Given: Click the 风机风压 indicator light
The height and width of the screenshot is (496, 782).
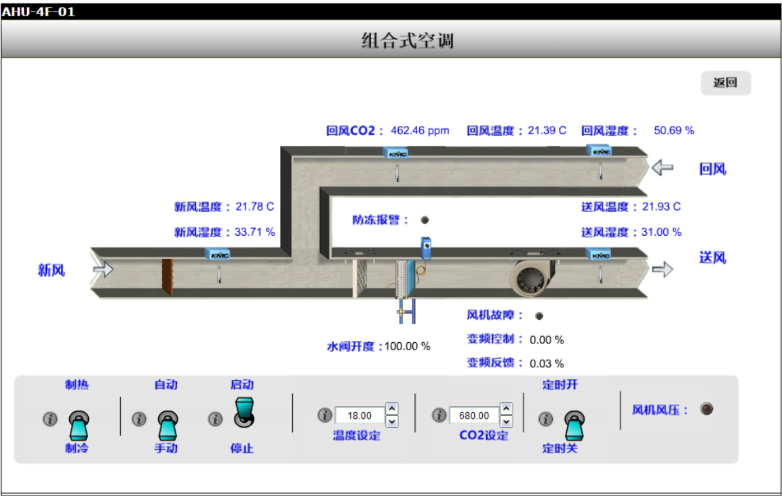Looking at the screenshot, I should [x=707, y=409].
